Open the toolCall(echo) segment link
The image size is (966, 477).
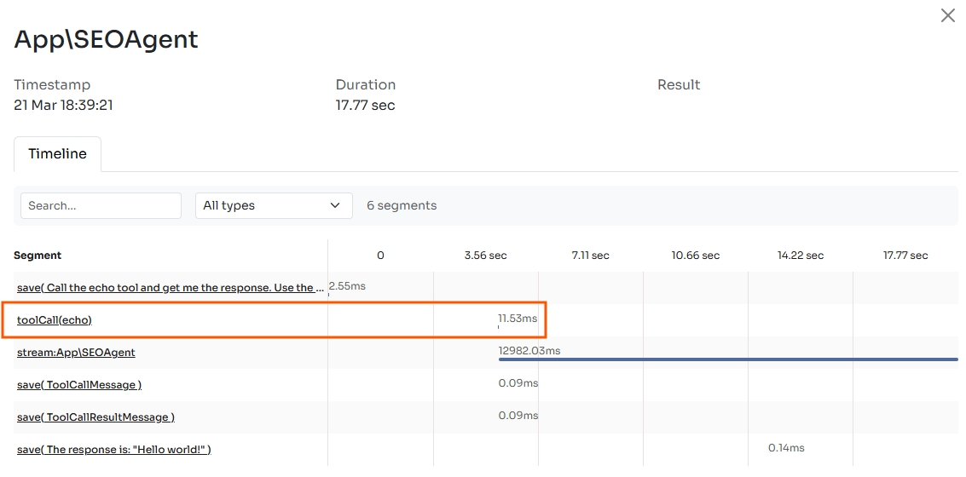tap(55, 320)
